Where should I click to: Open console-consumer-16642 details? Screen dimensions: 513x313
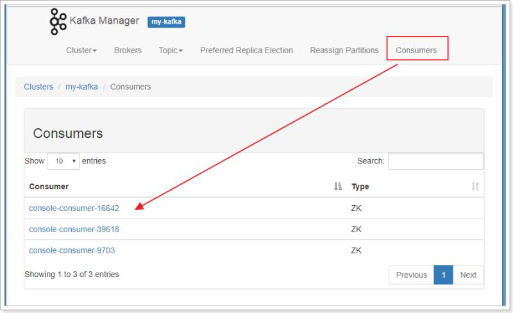(74, 208)
